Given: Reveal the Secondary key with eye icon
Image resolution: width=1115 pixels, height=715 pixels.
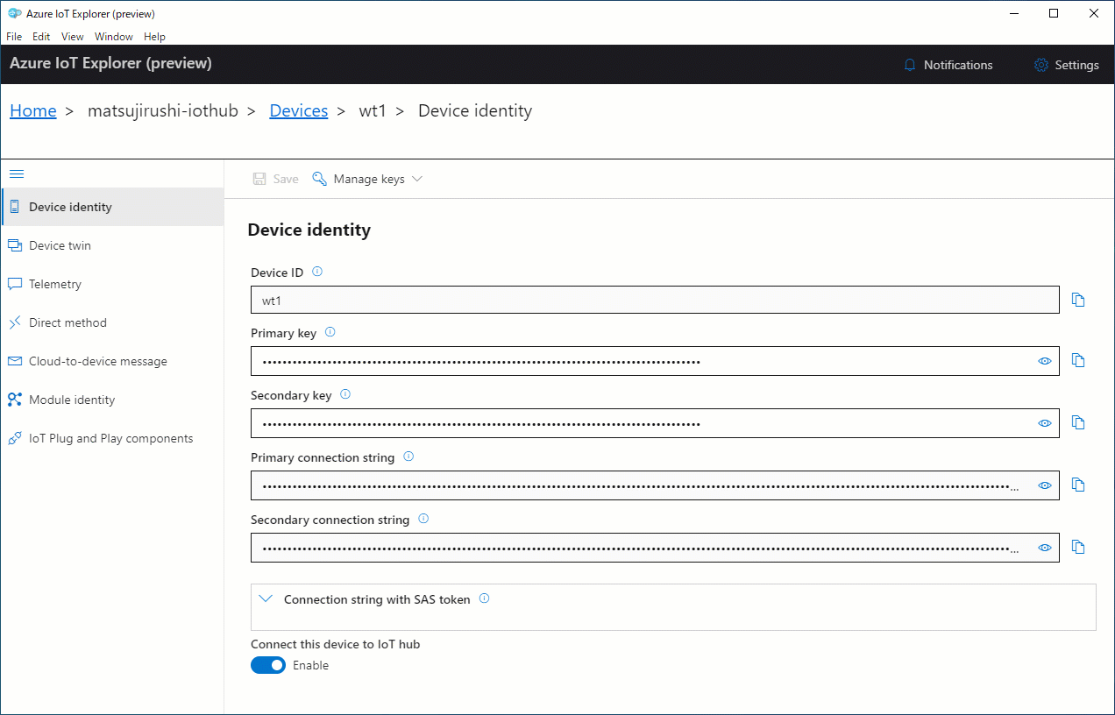Looking at the screenshot, I should [x=1045, y=423].
